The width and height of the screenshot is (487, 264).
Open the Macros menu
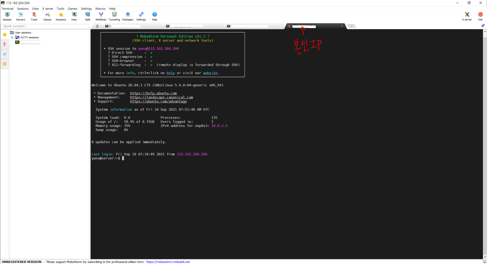click(100, 9)
